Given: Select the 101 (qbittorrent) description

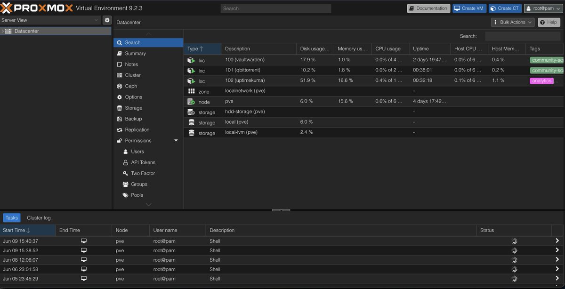Looking at the screenshot, I should 243,71.
